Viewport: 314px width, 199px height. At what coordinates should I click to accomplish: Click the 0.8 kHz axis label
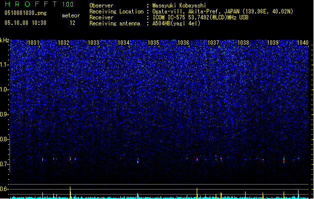coord(4,139)
